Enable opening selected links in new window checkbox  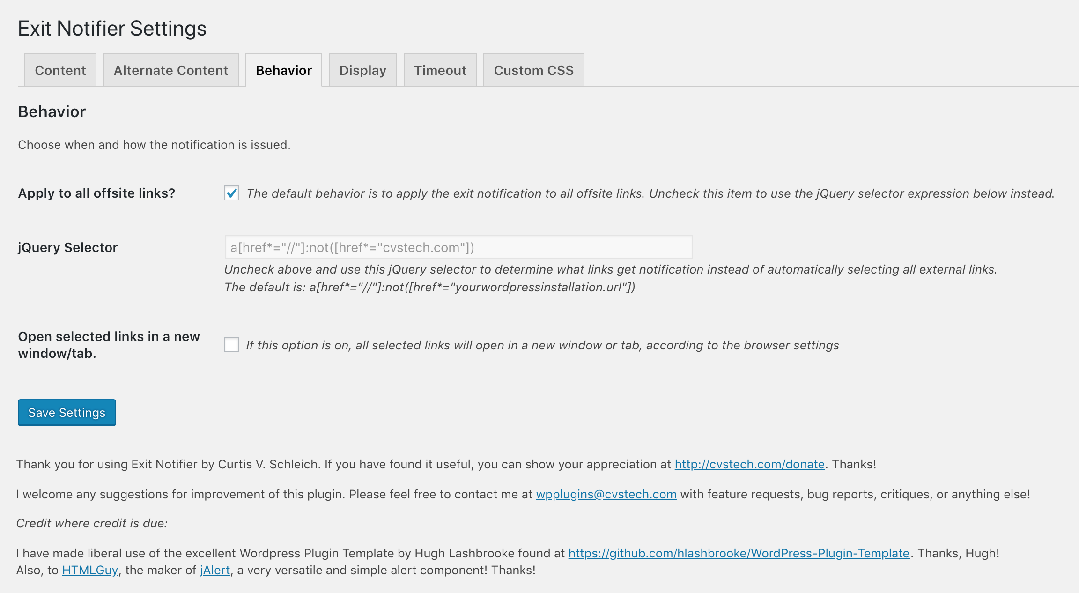pos(231,345)
